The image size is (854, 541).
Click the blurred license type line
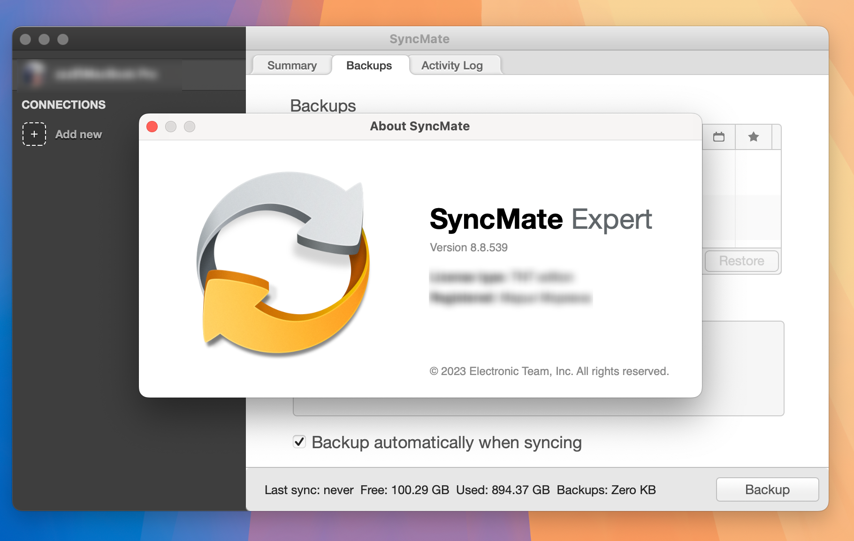click(x=501, y=277)
